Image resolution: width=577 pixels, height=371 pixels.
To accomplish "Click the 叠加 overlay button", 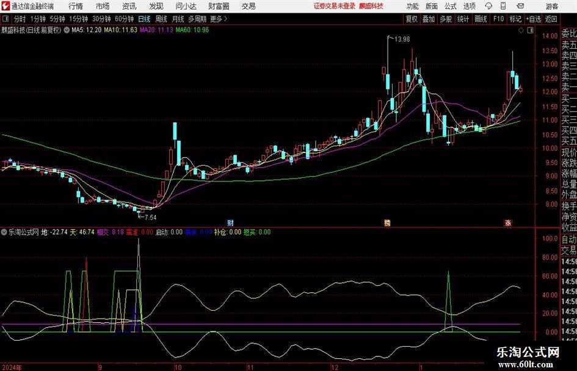I will click(429, 19).
